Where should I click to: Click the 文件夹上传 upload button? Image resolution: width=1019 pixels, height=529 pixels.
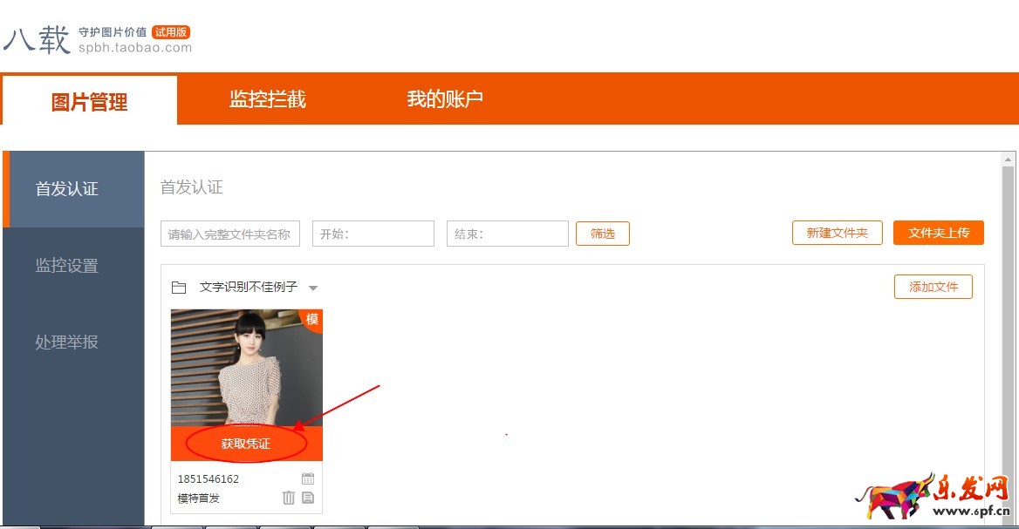pyautogui.click(x=939, y=233)
